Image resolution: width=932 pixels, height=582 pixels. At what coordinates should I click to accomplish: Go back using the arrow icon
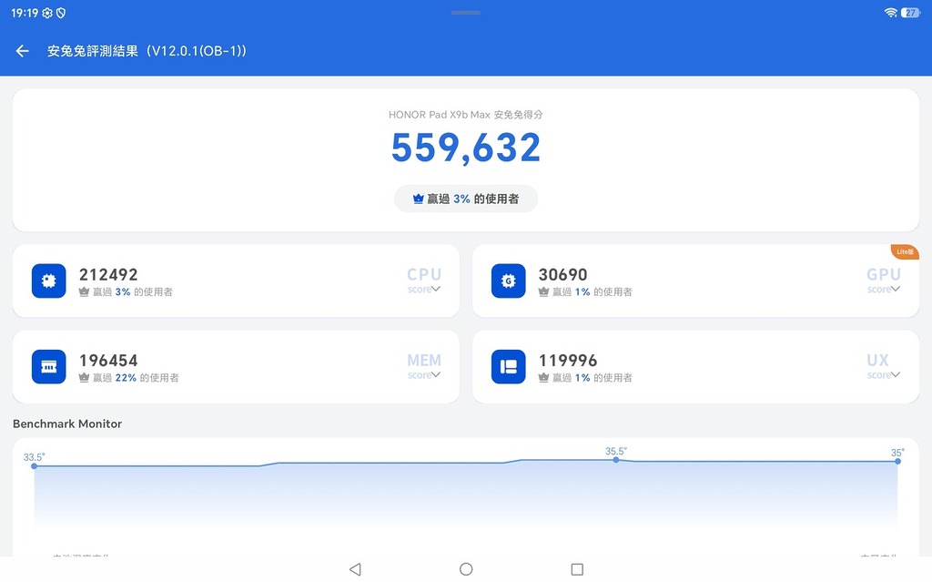[23, 51]
